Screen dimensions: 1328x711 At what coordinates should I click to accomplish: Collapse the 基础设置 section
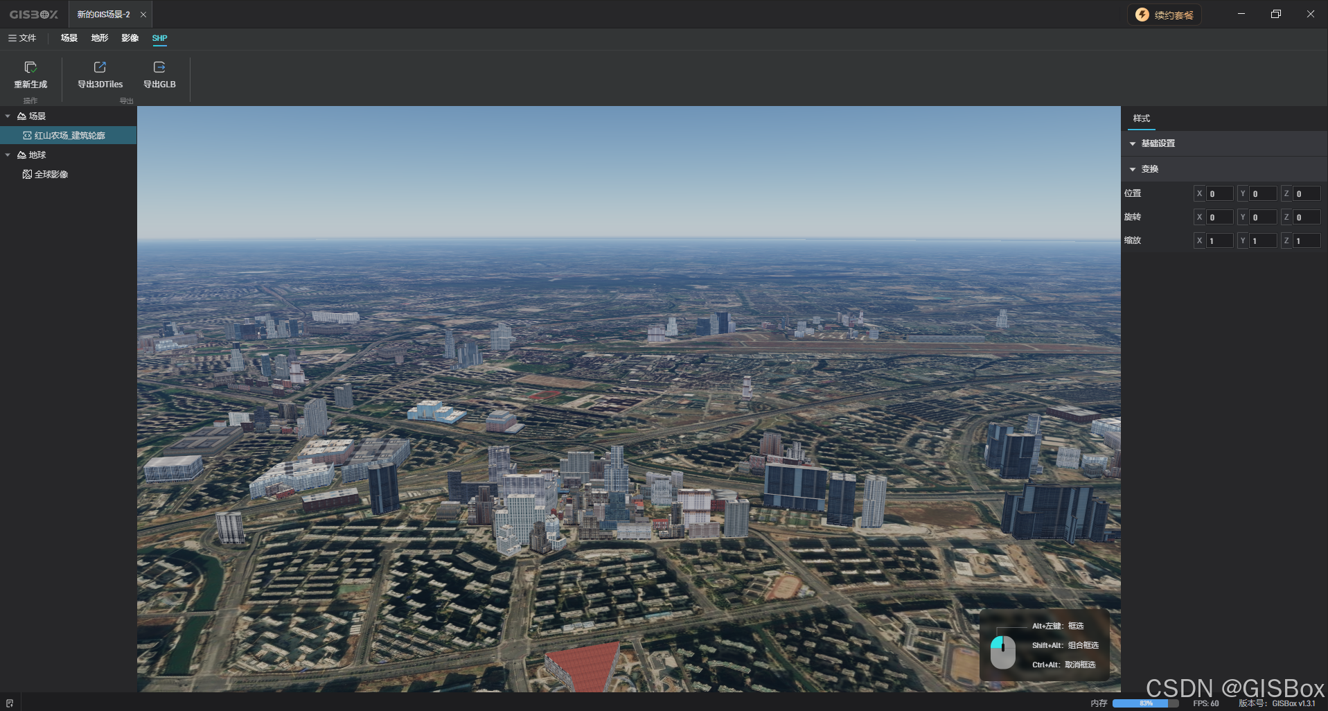(1133, 143)
